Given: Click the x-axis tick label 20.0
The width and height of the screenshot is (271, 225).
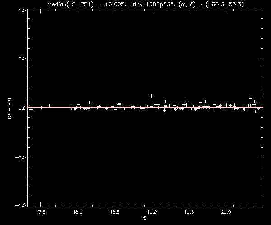Looking at the screenshot, I should tap(226, 212).
